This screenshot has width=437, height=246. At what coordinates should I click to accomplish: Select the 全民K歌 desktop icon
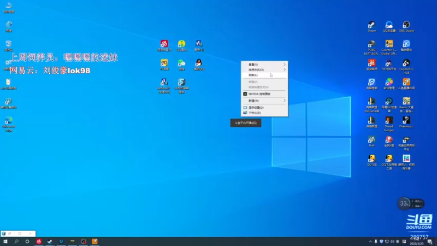point(389,142)
